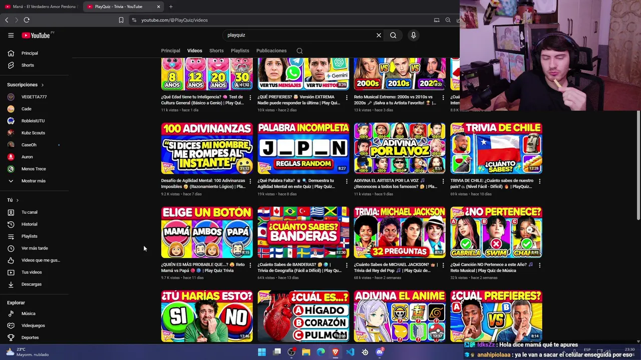Image resolution: width=641 pixels, height=360 pixels.
Task: Open the Trivia Michael Jackson thumbnail
Action: pyautogui.click(x=400, y=232)
